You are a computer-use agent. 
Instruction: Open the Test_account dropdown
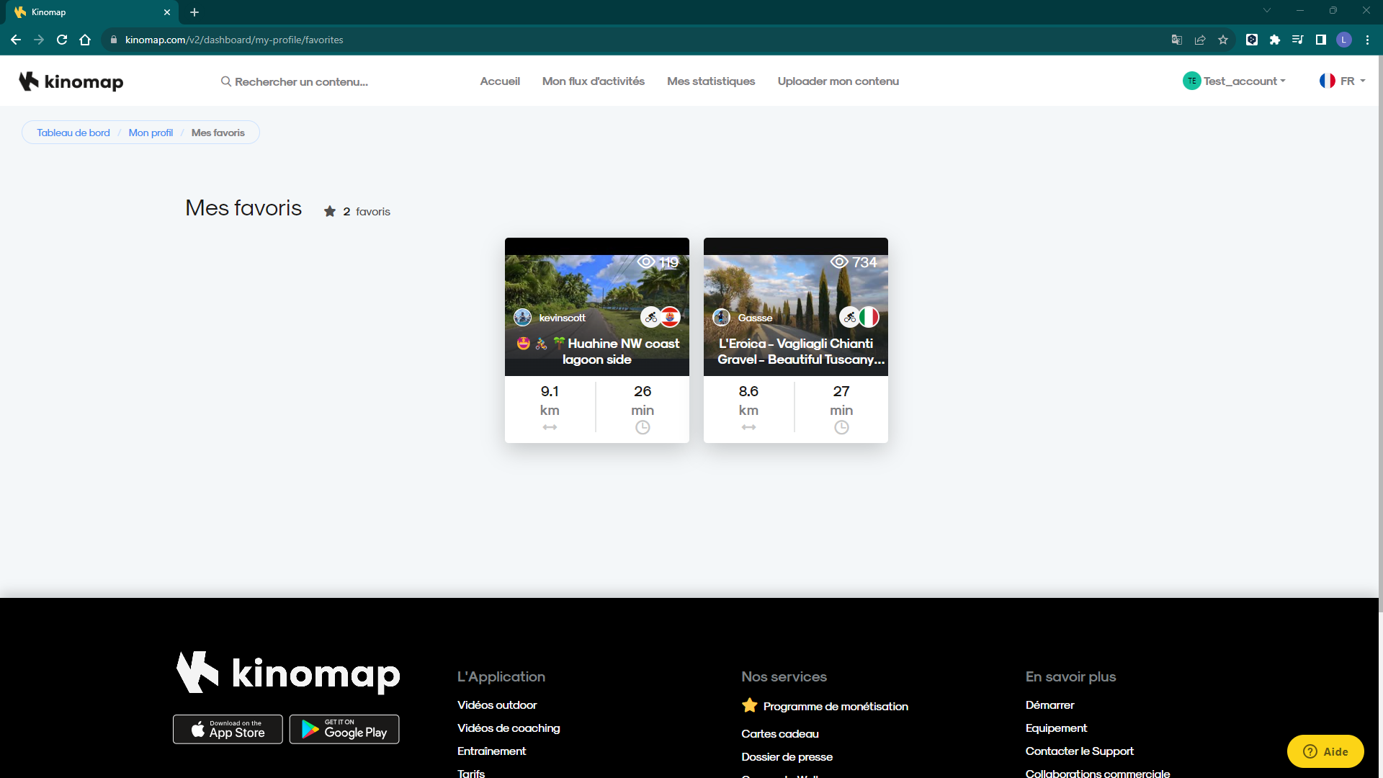click(x=1244, y=81)
